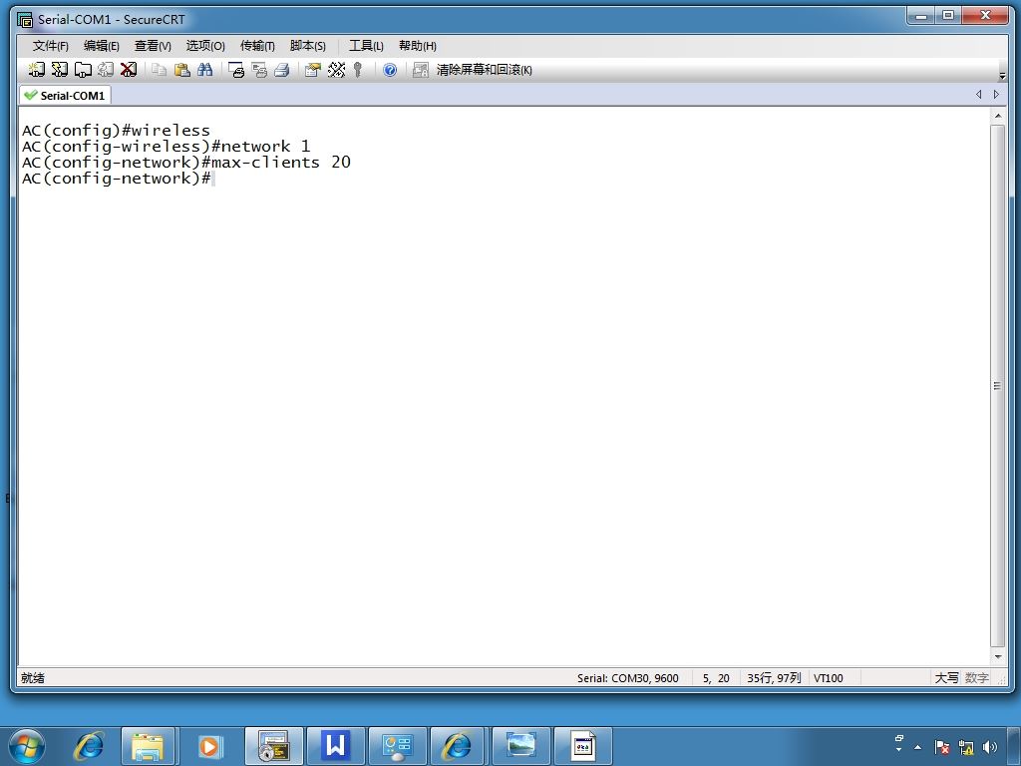Viewport: 1021px width, 766px height.
Task: Click the Quick Connect lightning icon
Action: click(x=59, y=70)
